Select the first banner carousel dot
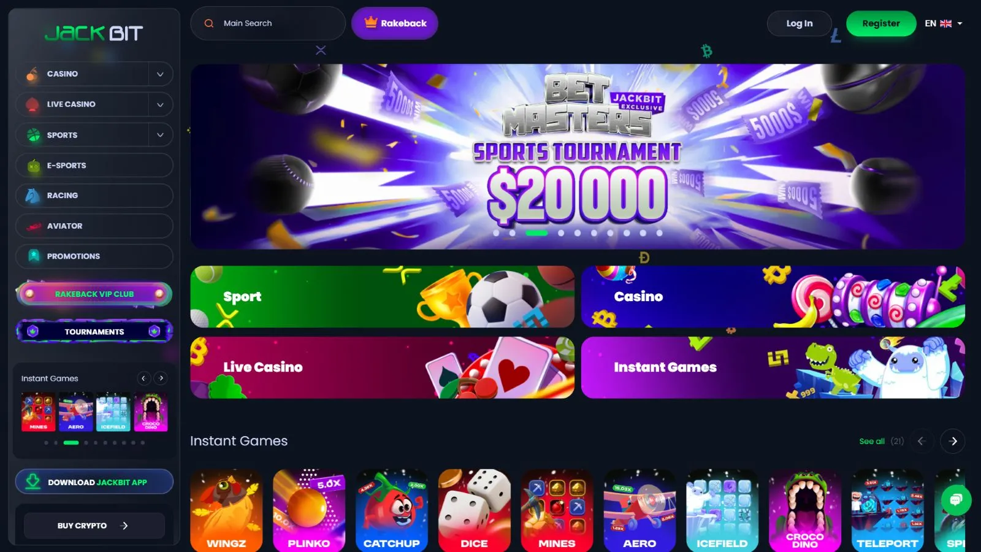The height and width of the screenshot is (552, 981). click(x=496, y=233)
